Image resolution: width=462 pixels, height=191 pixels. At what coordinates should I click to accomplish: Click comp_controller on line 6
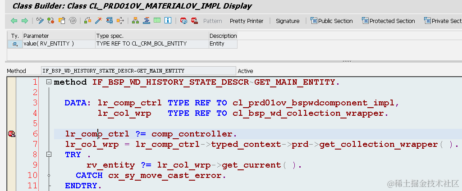[192, 134]
